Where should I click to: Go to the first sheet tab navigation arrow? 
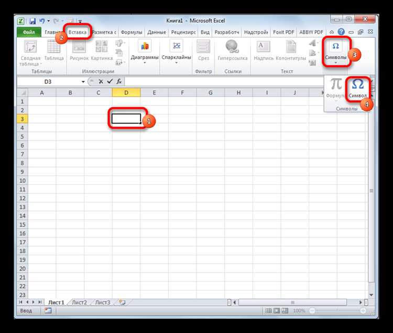coord(21,302)
